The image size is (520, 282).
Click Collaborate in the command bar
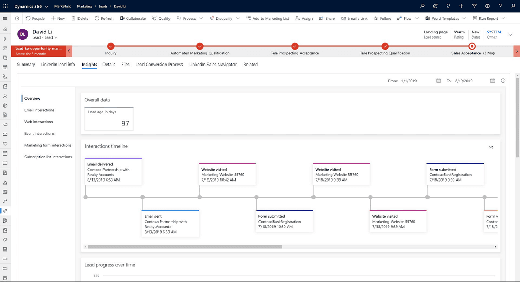point(133,18)
